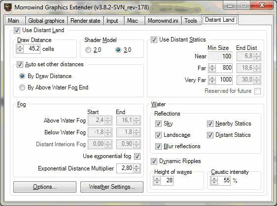Click Exponential Distance Multiplier stepper
The height and width of the screenshot is (206, 277).
(x=137, y=168)
